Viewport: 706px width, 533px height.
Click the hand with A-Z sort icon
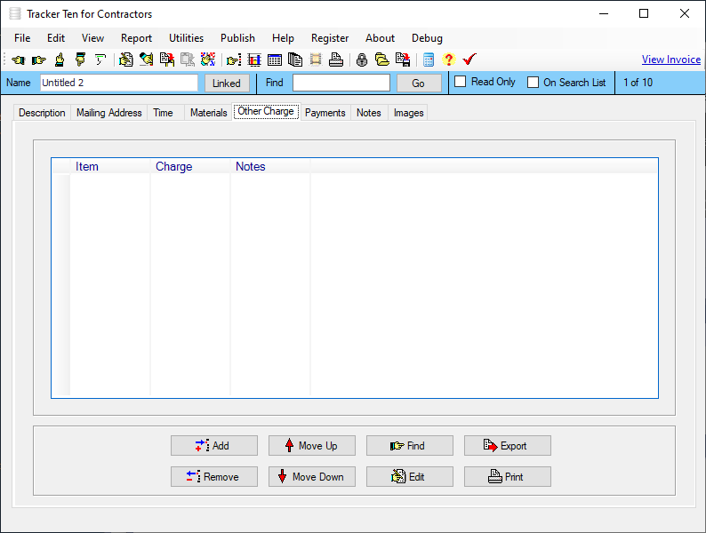pos(207,60)
